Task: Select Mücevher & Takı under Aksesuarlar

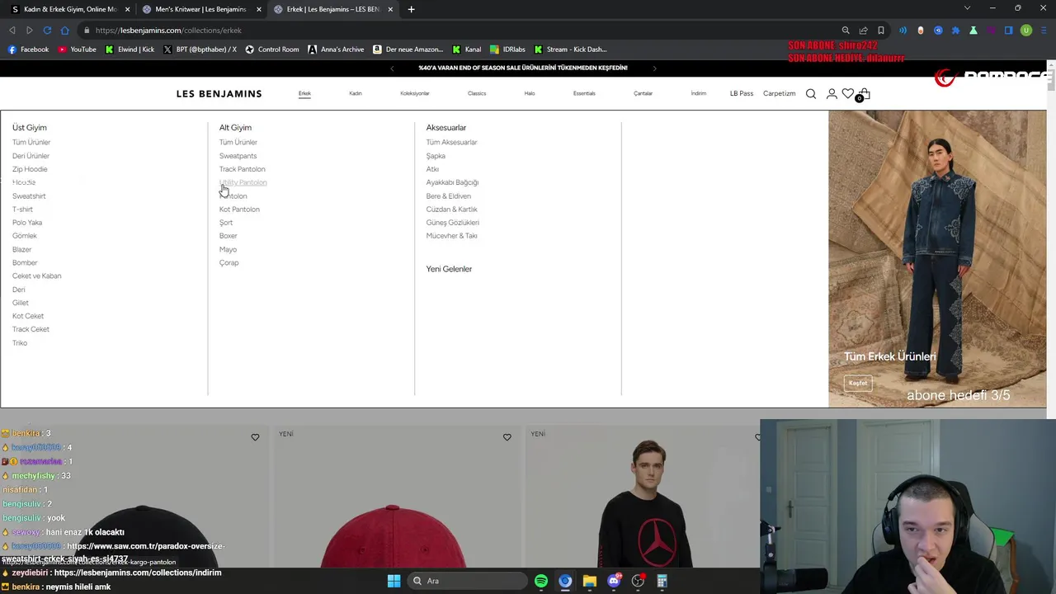Action: 451,236
